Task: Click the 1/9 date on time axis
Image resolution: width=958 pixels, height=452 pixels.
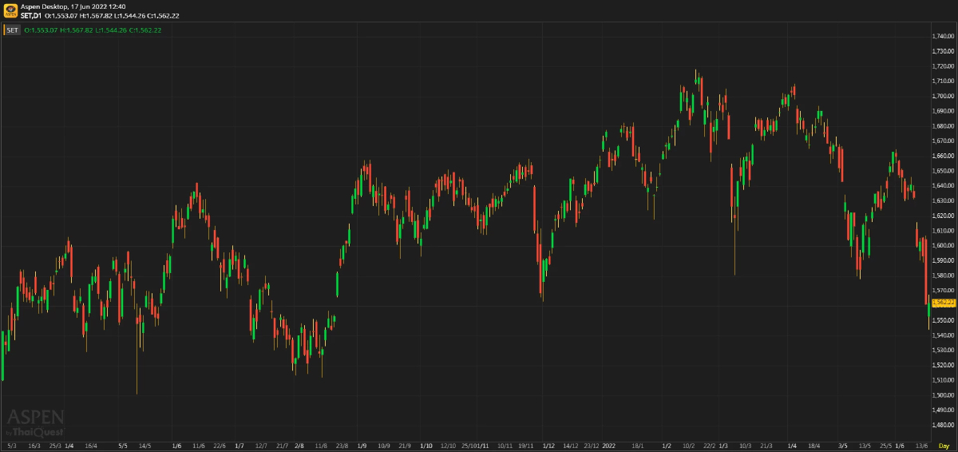Action: pyautogui.click(x=362, y=446)
